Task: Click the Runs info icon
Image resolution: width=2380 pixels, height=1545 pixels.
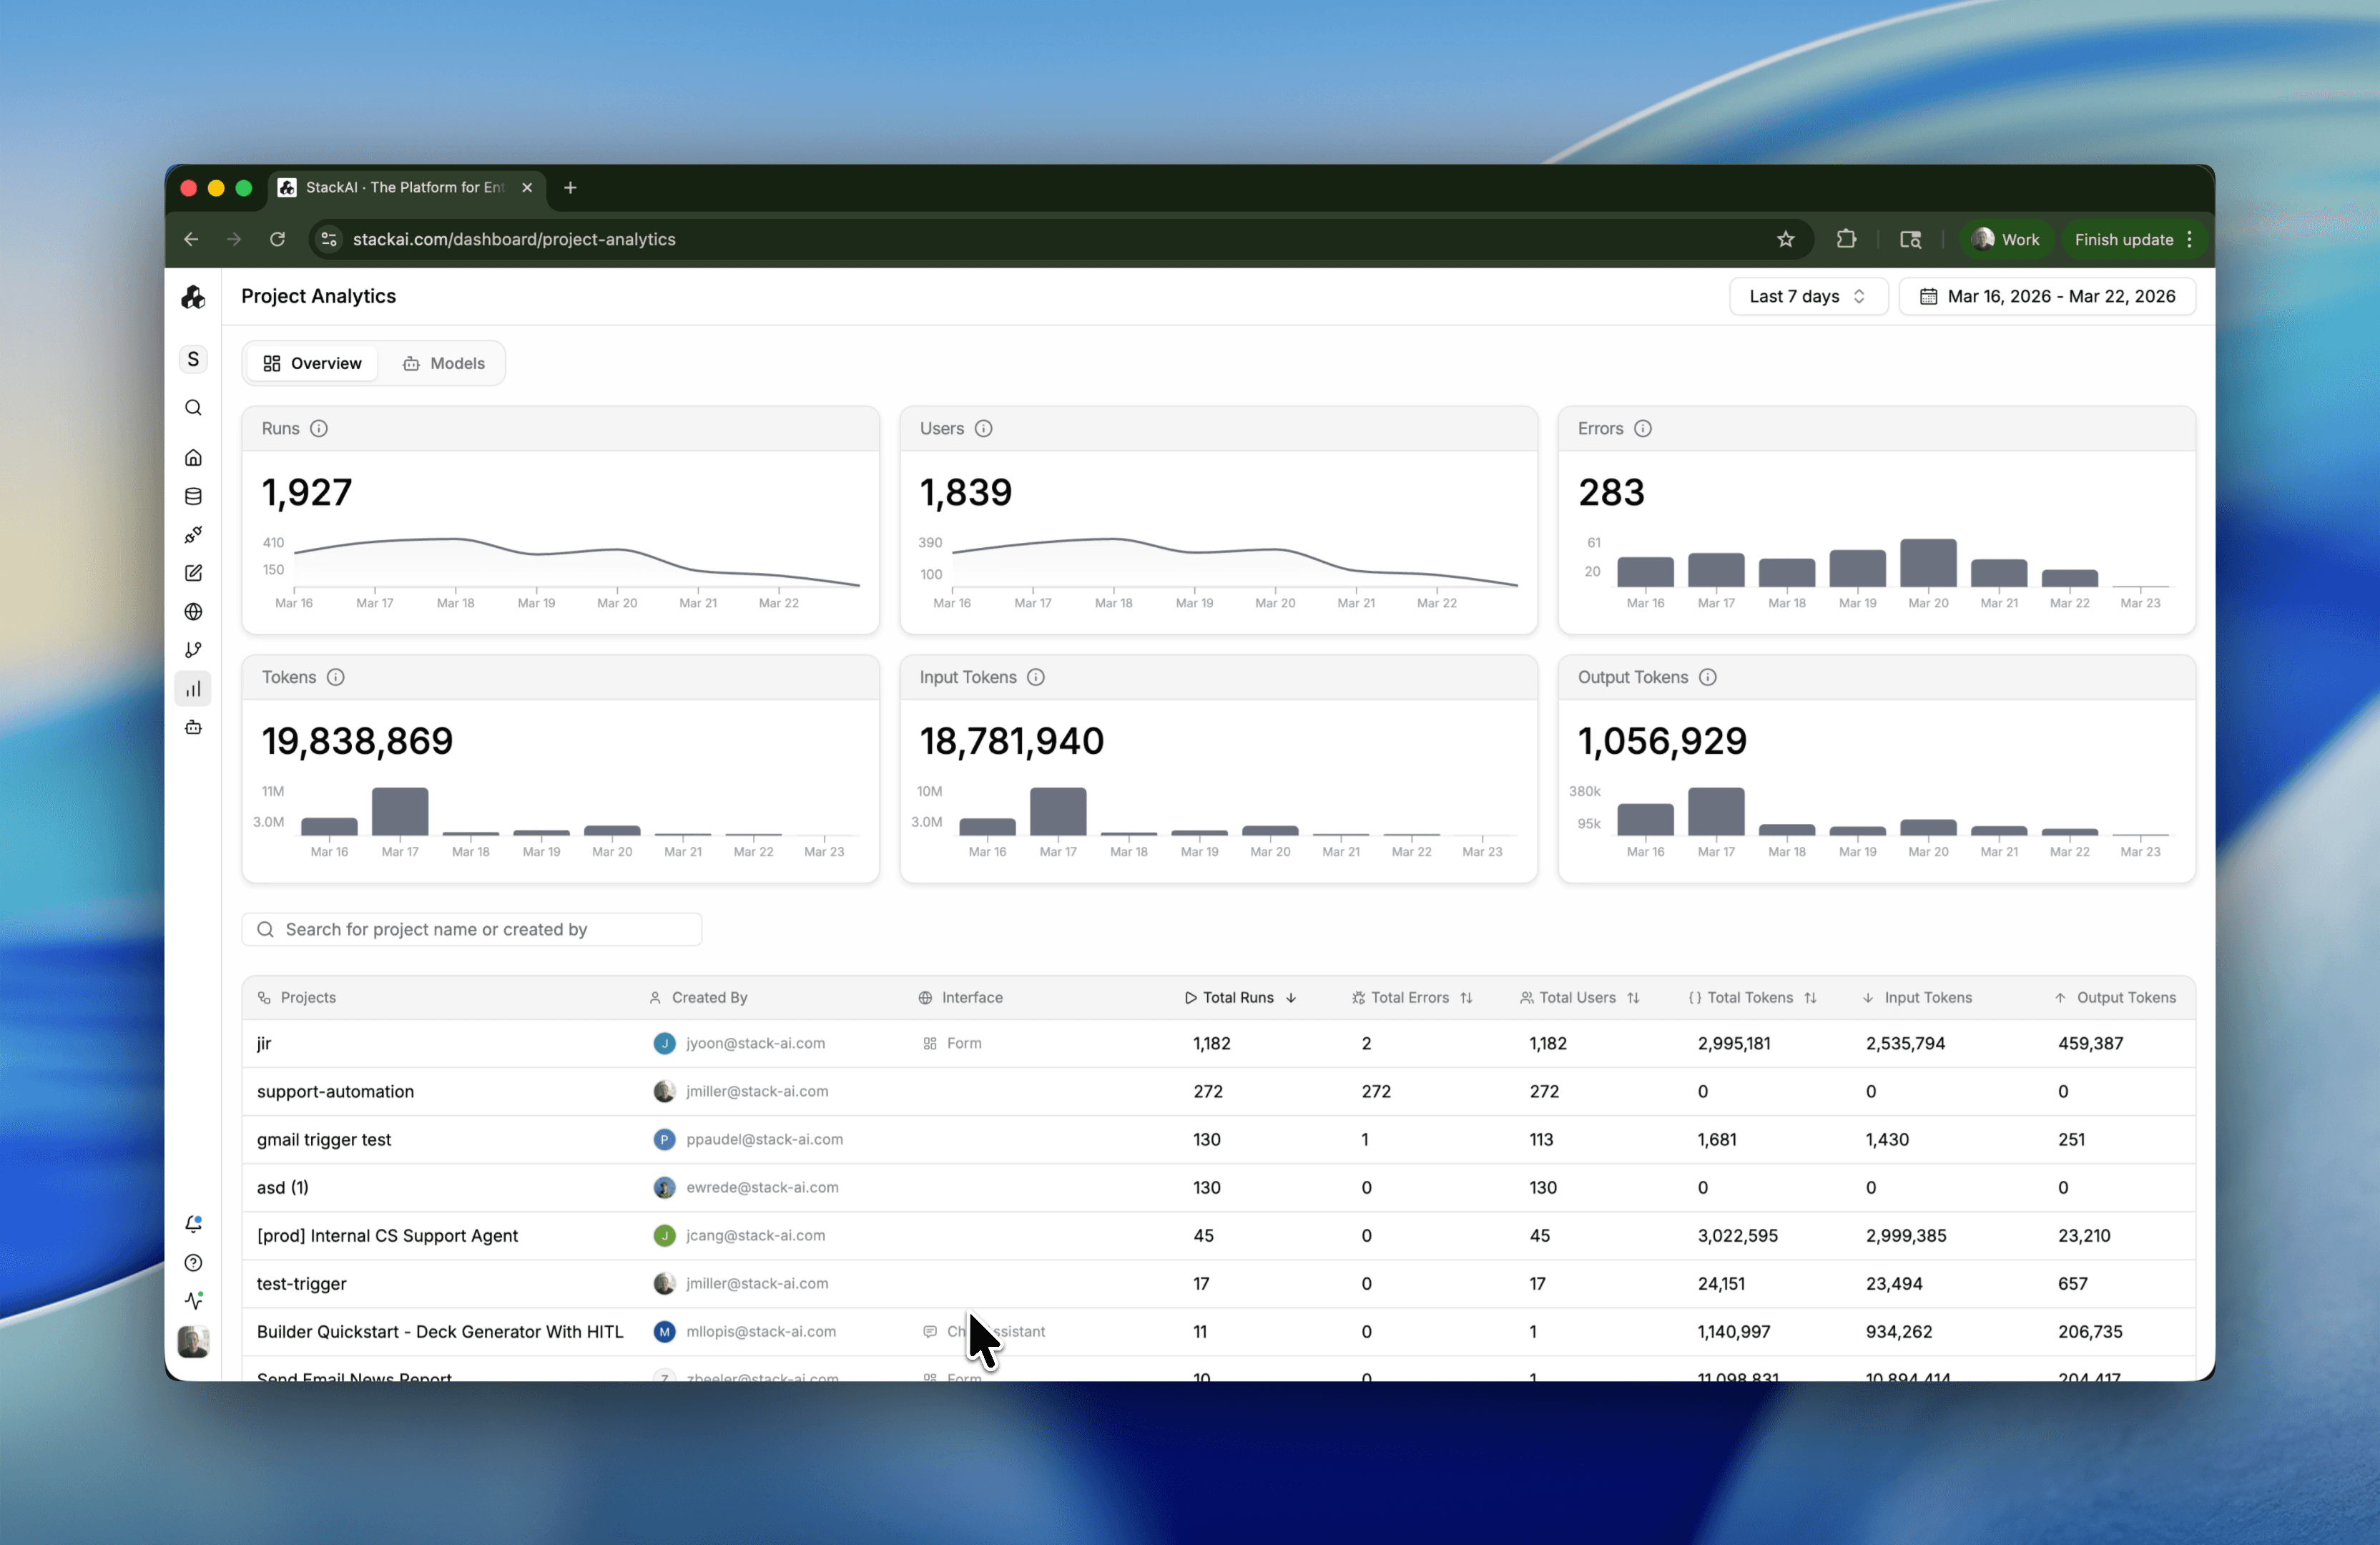Action: coord(318,428)
